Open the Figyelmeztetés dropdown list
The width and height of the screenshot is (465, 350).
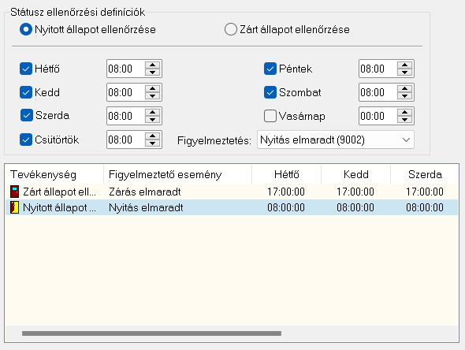coord(336,140)
